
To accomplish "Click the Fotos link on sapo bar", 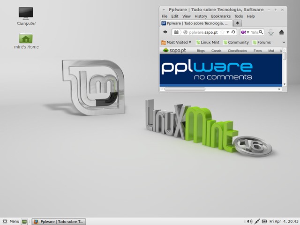I will click(x=257, y=51).
